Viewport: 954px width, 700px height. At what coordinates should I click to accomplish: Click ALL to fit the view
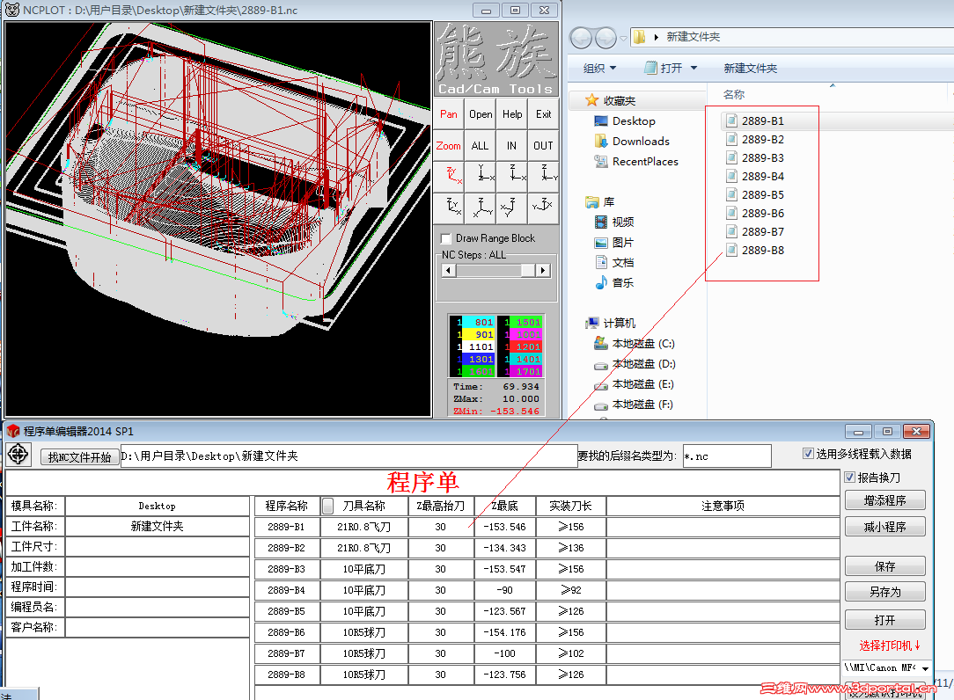pyautogui.click(x=480, y=145)
